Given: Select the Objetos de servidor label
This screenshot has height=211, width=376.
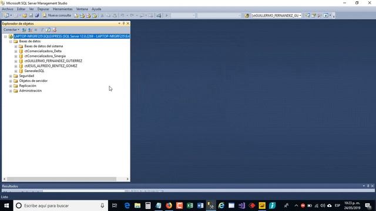Looking at the screenshot, I should [x=33, y=81].
